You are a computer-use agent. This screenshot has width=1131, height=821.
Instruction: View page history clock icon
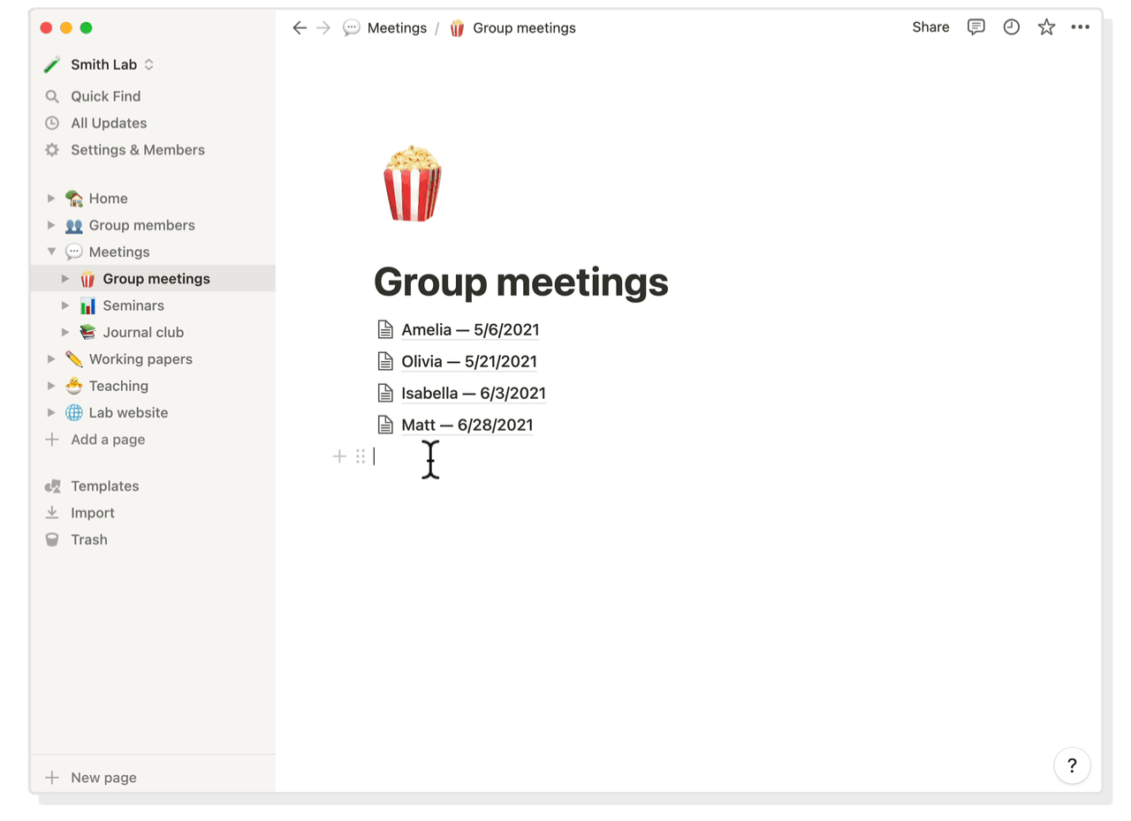(1011, 27)
